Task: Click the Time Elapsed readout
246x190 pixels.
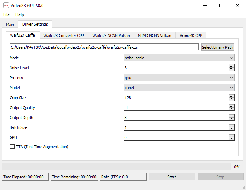Action: 26,177
